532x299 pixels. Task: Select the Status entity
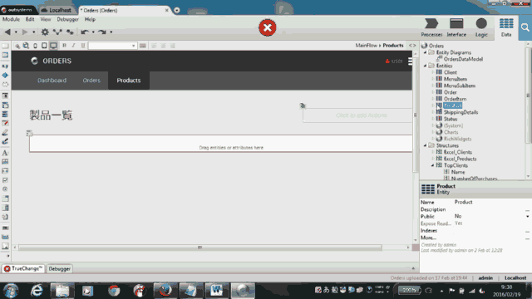click(x=451, y=119)
